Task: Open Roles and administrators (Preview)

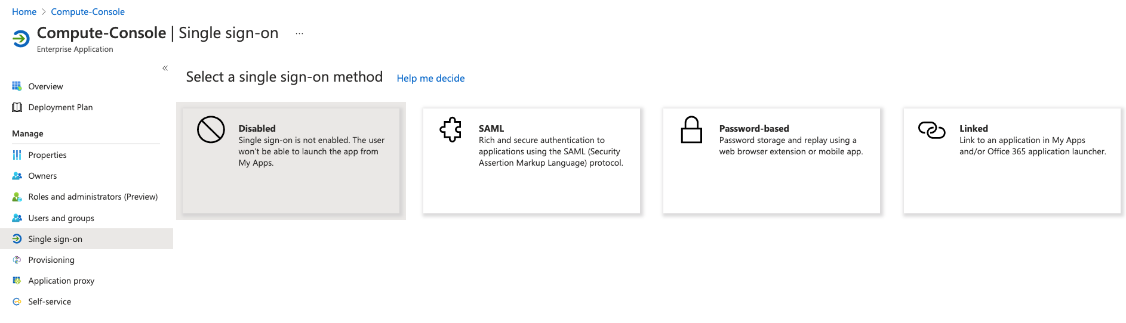Action: pyautogui.click(x=87, y=197)
